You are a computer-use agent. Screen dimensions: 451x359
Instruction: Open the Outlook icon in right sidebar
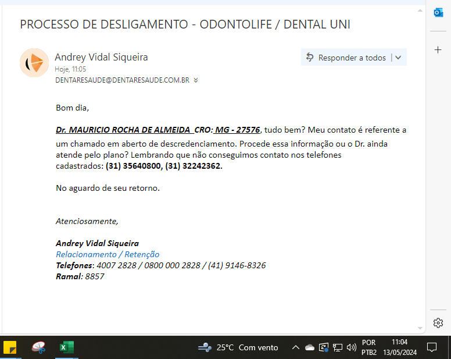[438, 13]
